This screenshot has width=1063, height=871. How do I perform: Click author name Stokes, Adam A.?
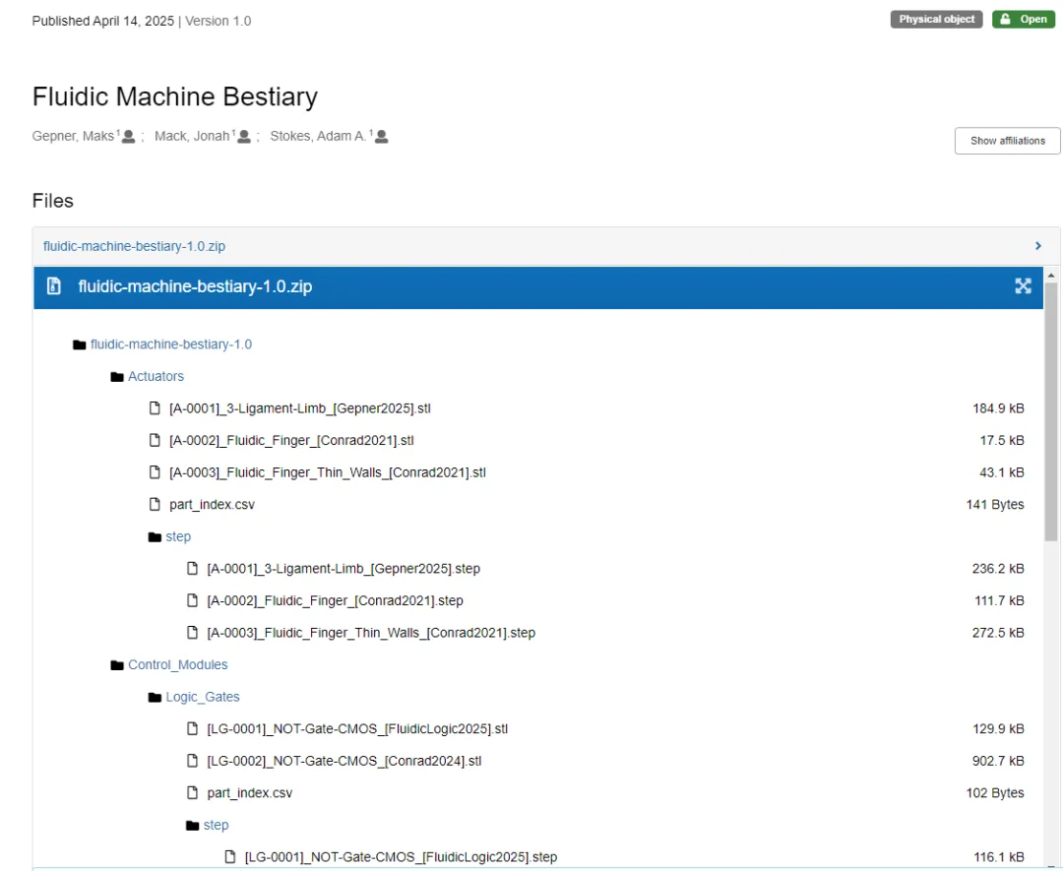pyautogui.click(x=318, y=136)
